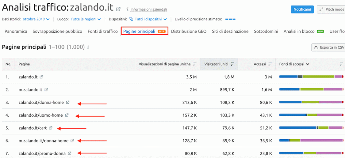Viewport: 345px width, 158px height.
Task: Click zalando.it/donna-home page link
Action: 41,102
